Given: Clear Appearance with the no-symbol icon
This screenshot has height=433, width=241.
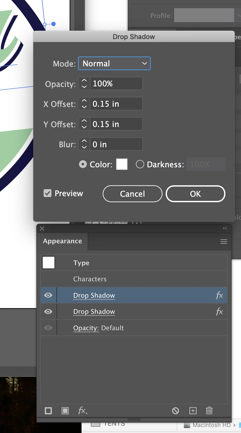Looking at the screenshot, I should click(x=176, y=411).
